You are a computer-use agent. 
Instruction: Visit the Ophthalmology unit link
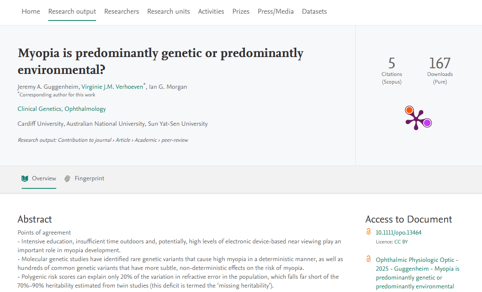tap(85, 109)
